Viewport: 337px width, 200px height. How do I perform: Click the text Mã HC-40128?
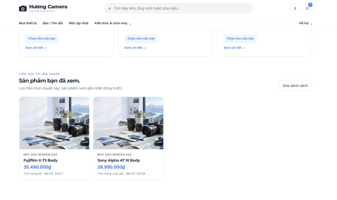click(x=136, y=174)
